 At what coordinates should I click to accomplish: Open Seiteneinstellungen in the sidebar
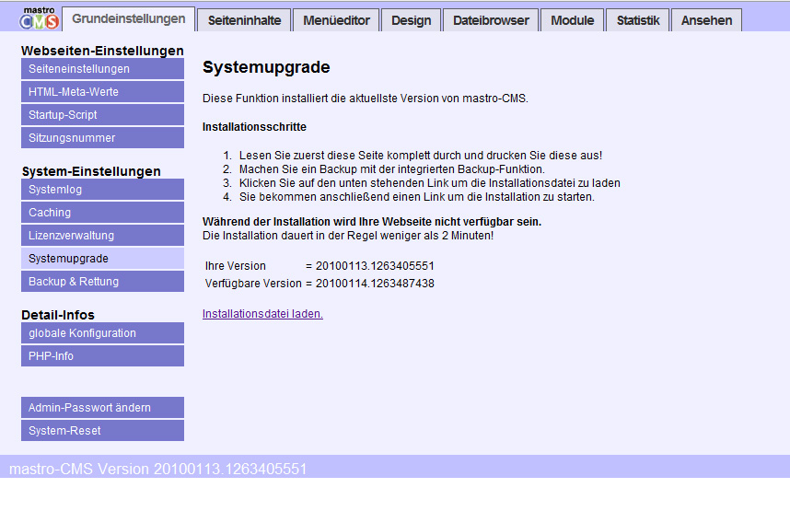[x=102, y=69]
